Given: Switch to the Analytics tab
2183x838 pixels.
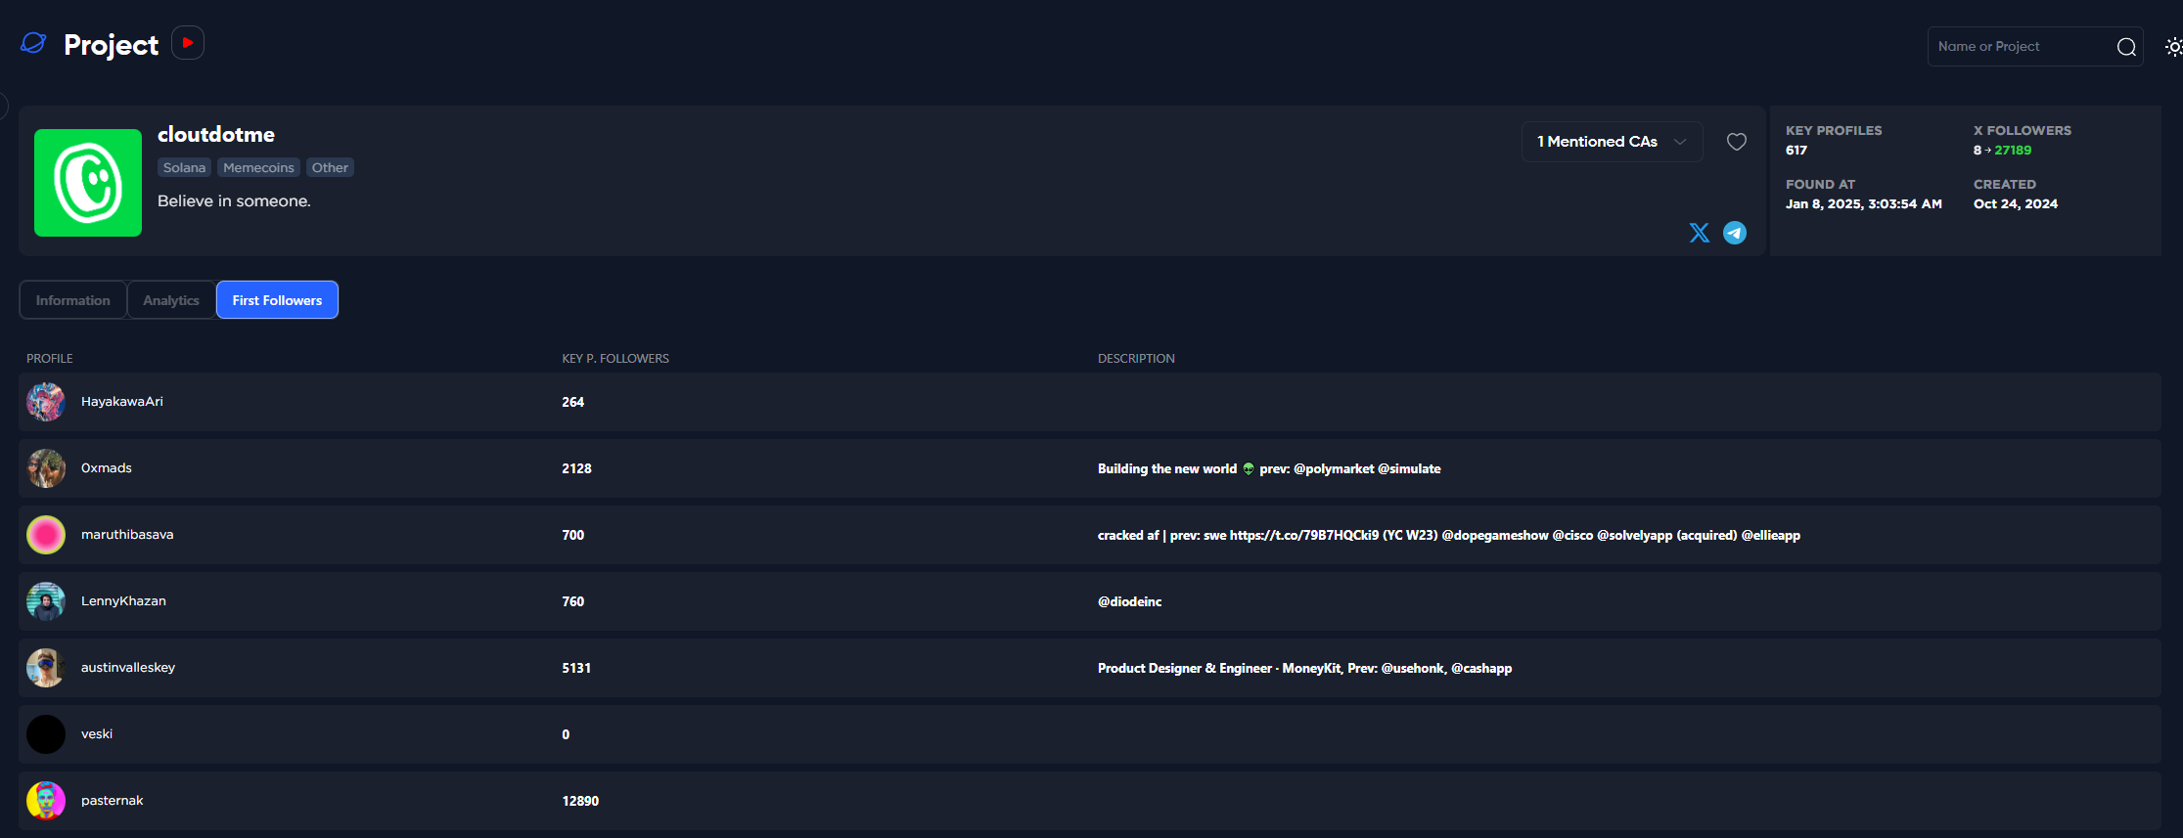Looking at the screenshot, I should click(171, 300).
